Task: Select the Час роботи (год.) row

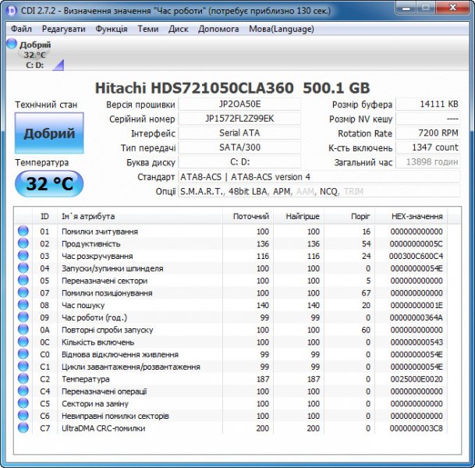Action: pyautogui.click(x=230, y=317)
